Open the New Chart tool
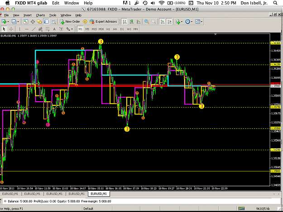The width and height of the screenshot is (283, 212). pyautogui.click(x=4, y=22)
